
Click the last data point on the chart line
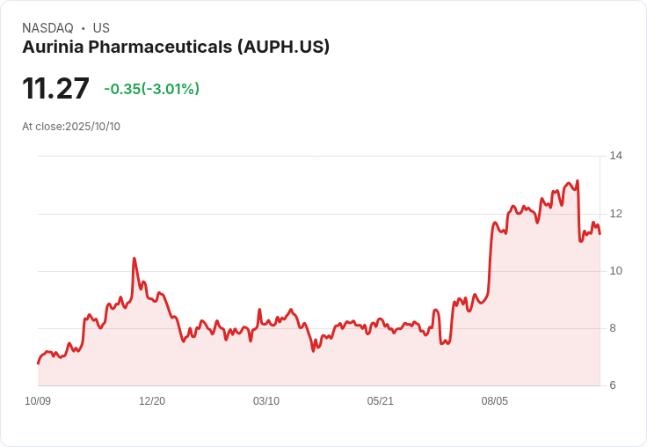coord(600,233)
